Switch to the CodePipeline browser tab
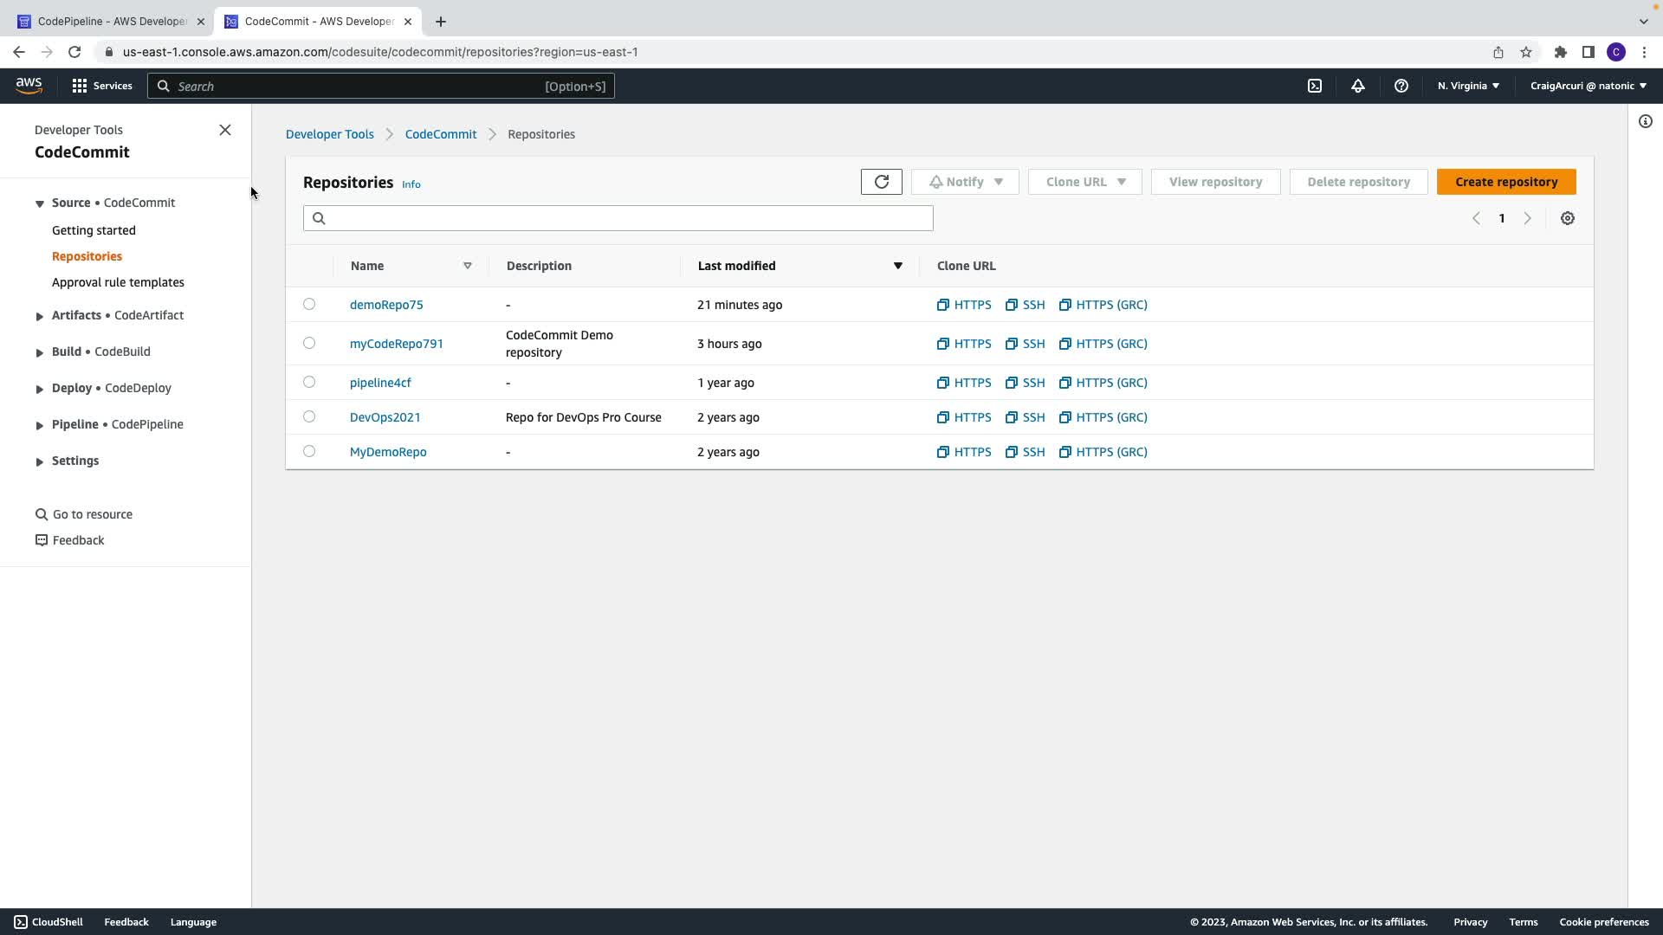 (111, 21)
